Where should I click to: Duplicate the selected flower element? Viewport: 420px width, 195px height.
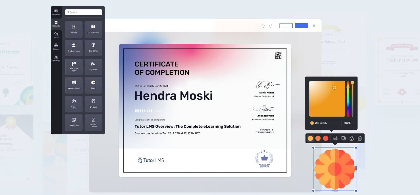pyautogui.click(x=344, y=138)
